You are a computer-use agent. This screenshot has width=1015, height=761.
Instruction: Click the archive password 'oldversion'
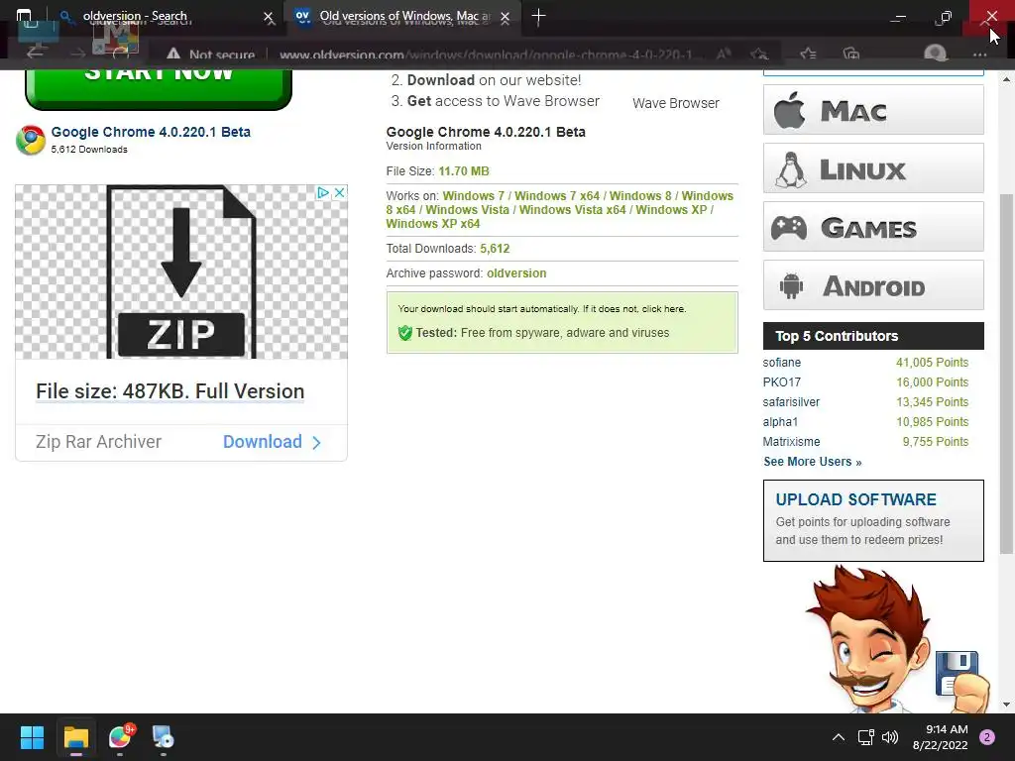point(516,273)
